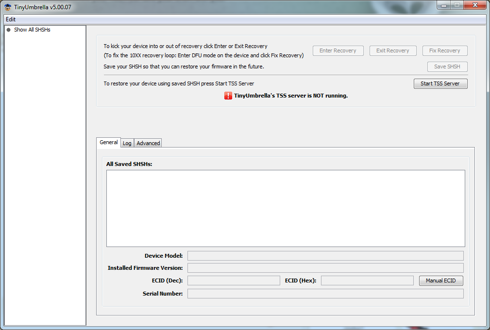Click the Fix Recovery button
490x330 pixels.
click(445, 50)
